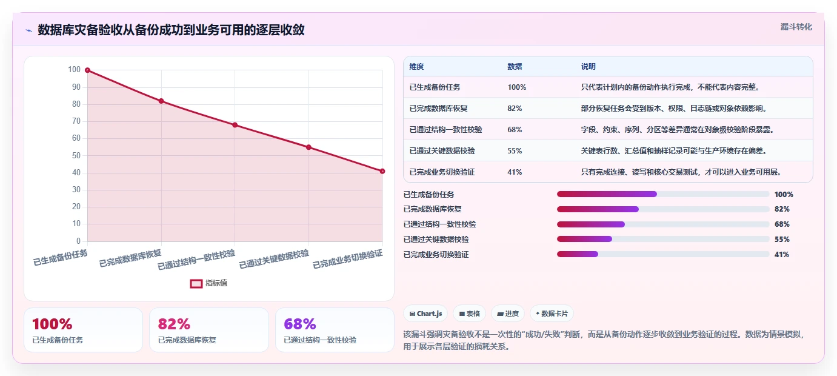Click description starting 部分恢复任务会受到版本
This screenshot has height=376, width=837.
(x=673, y=109)
